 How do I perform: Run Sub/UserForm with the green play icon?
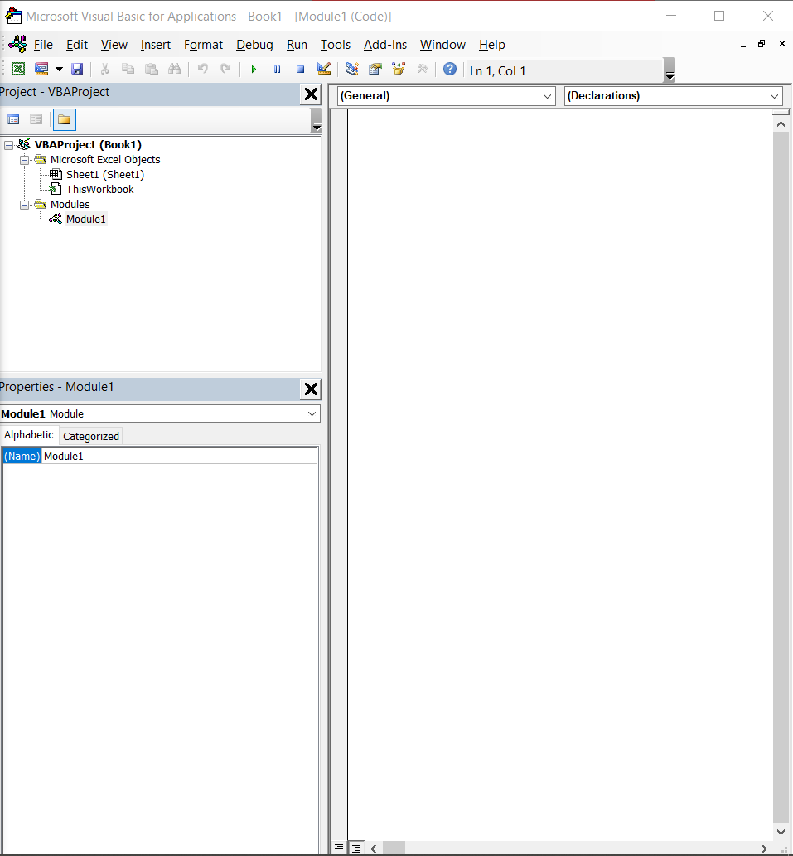pyautogui.click(x=254, y=69)
